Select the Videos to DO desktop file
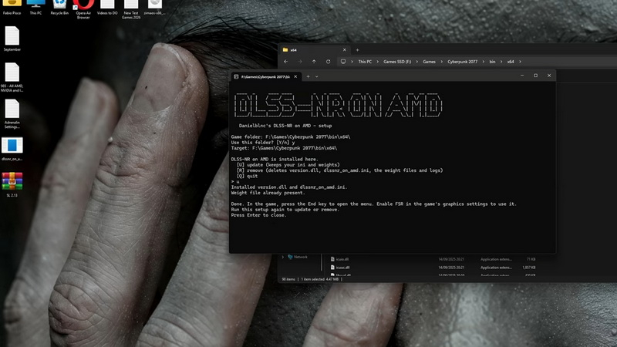 pyautogui.click(x=107, y=6)
